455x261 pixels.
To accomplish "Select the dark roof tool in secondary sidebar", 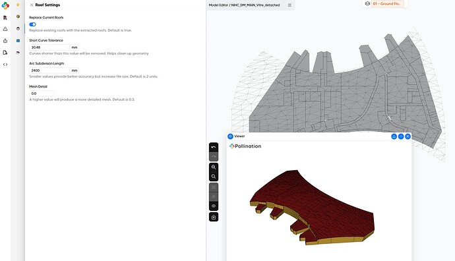I will pyautogui.click(x=18, y=53).
